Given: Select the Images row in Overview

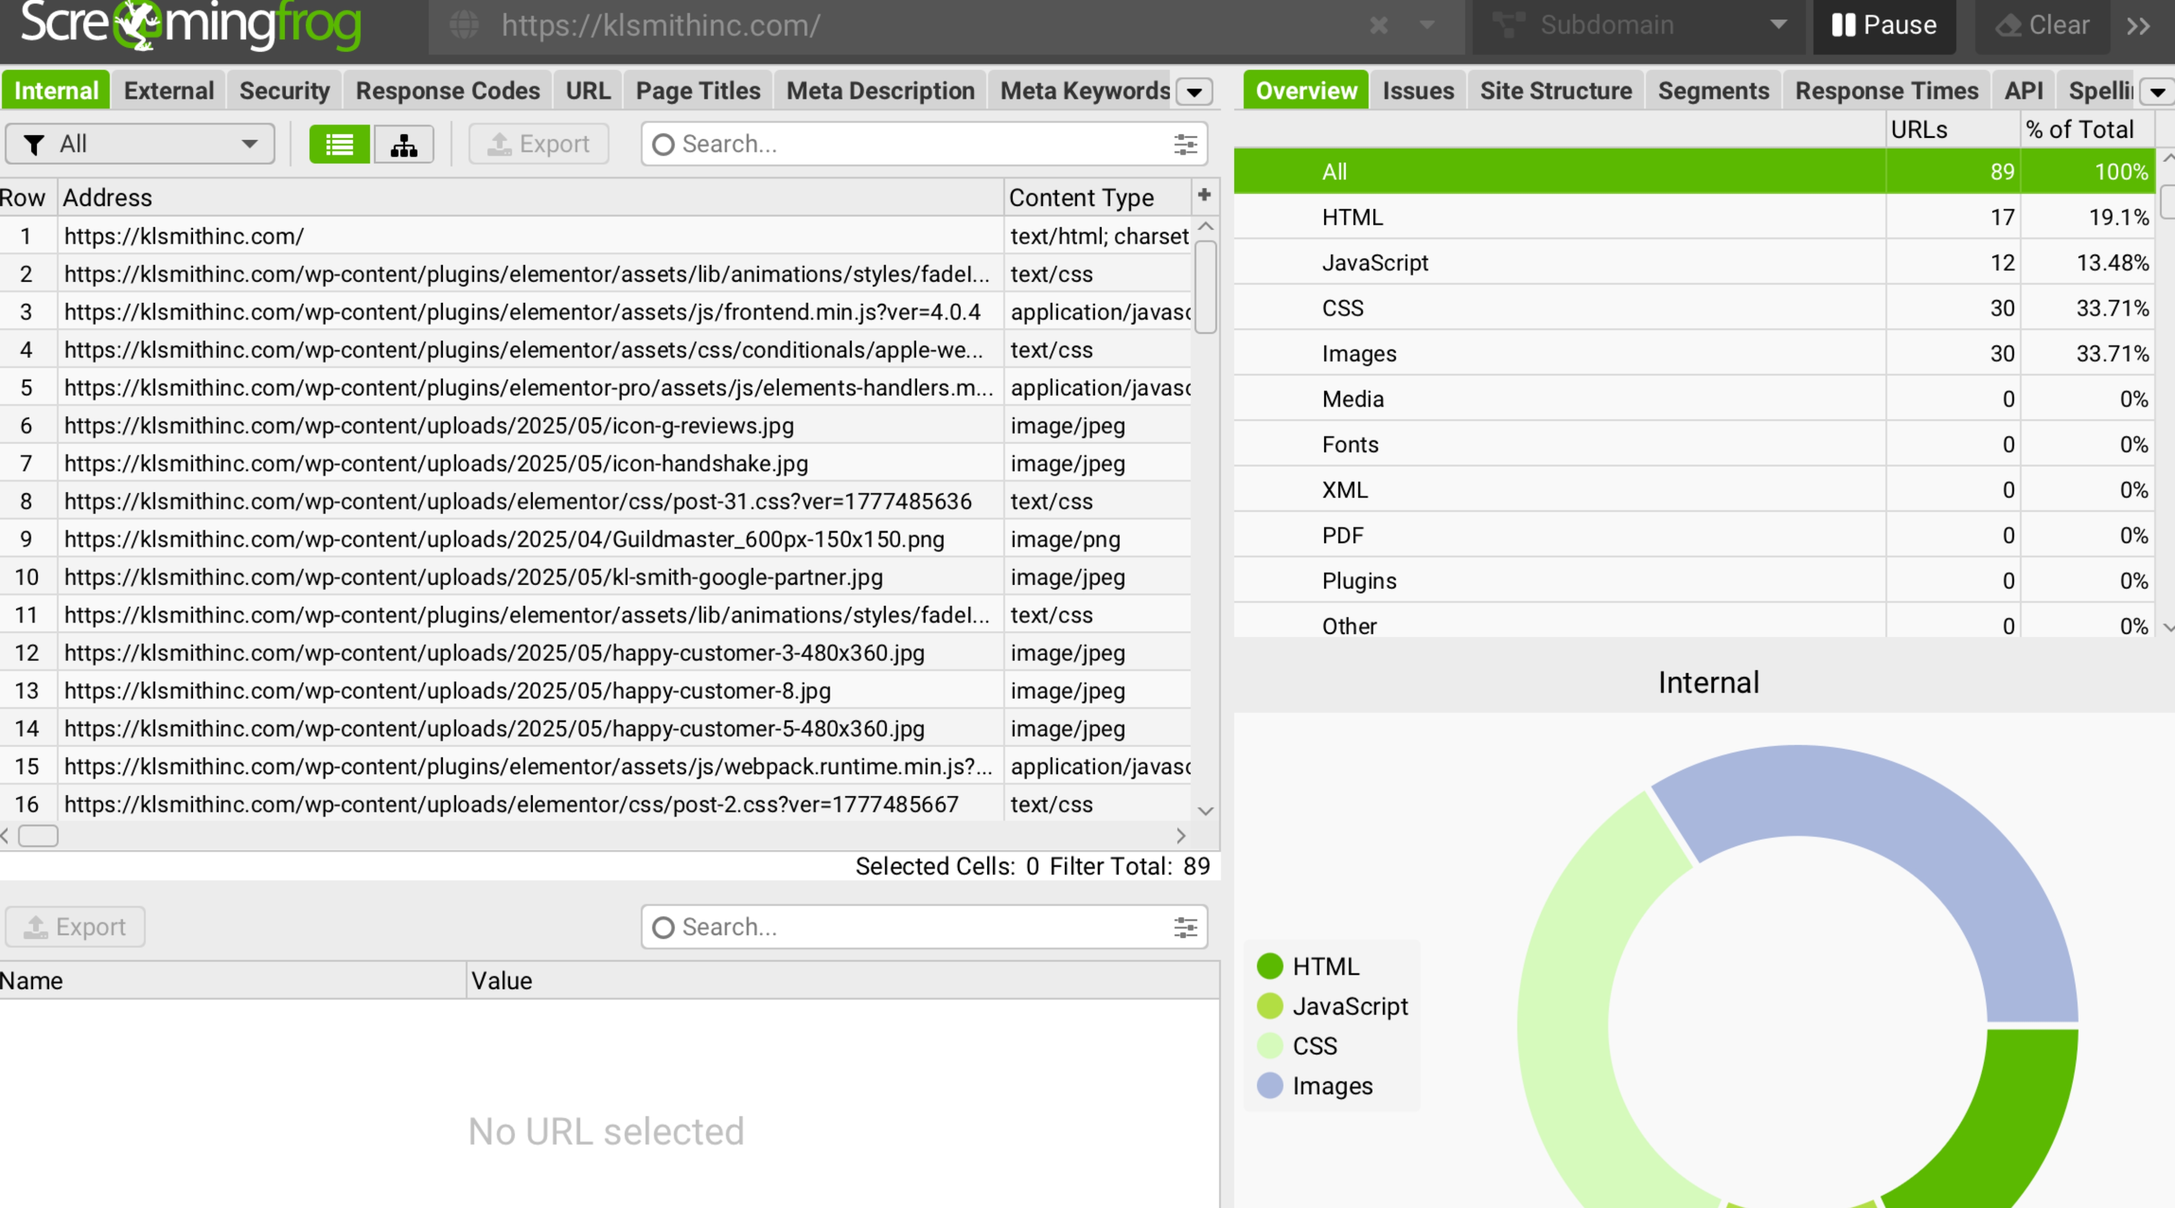Looking at the screenshot, I should click(x=1694, y=354).
